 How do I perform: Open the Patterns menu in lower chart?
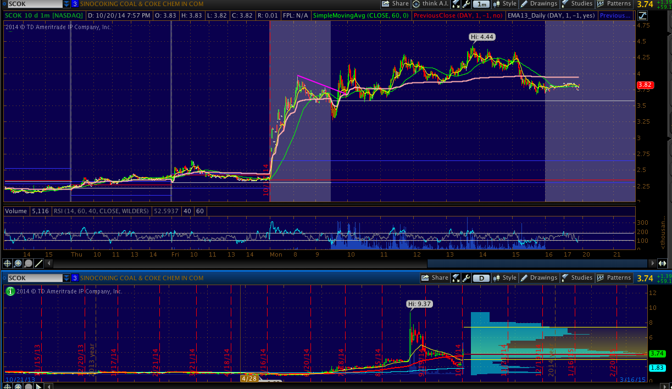[614, 278]
